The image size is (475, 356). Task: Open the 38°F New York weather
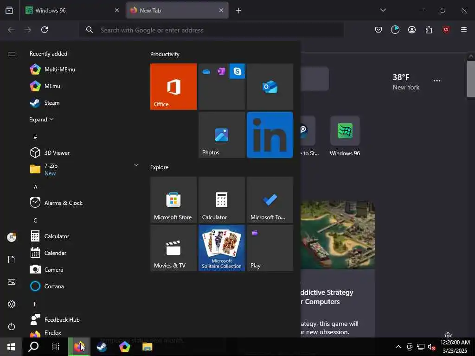click(x=406, y=82)
